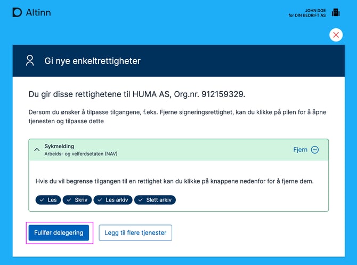Screen dimensions: 357x265
Task: Open the Altinn home text link
Action: (x=38, y=13)
